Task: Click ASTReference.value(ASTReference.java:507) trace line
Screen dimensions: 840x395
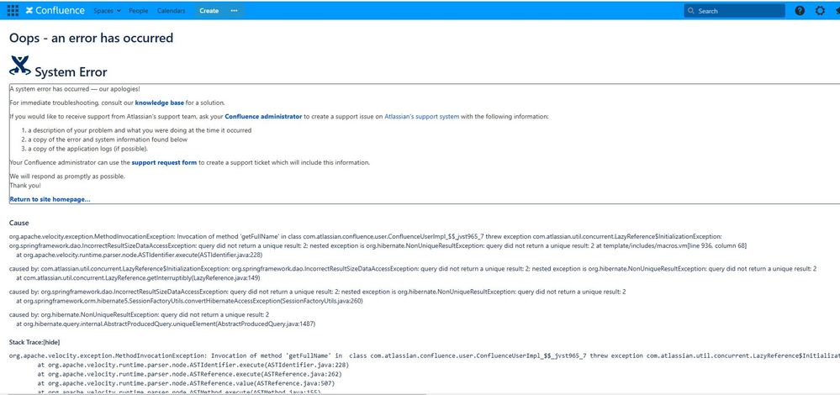Action: pyautogui.click(x=186, y=383)
